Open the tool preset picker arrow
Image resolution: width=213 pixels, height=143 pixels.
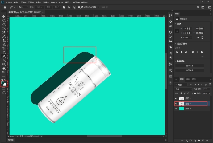click(15, 7)
